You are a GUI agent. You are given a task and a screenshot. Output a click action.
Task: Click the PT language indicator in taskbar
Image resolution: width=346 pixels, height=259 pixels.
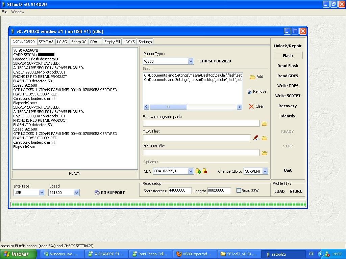[x=311, y=254]
